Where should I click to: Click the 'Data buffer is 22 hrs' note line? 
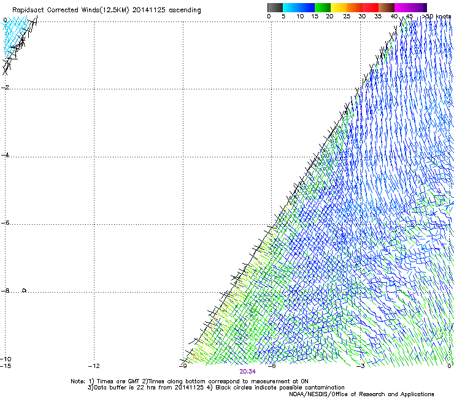tap(216, 388)
